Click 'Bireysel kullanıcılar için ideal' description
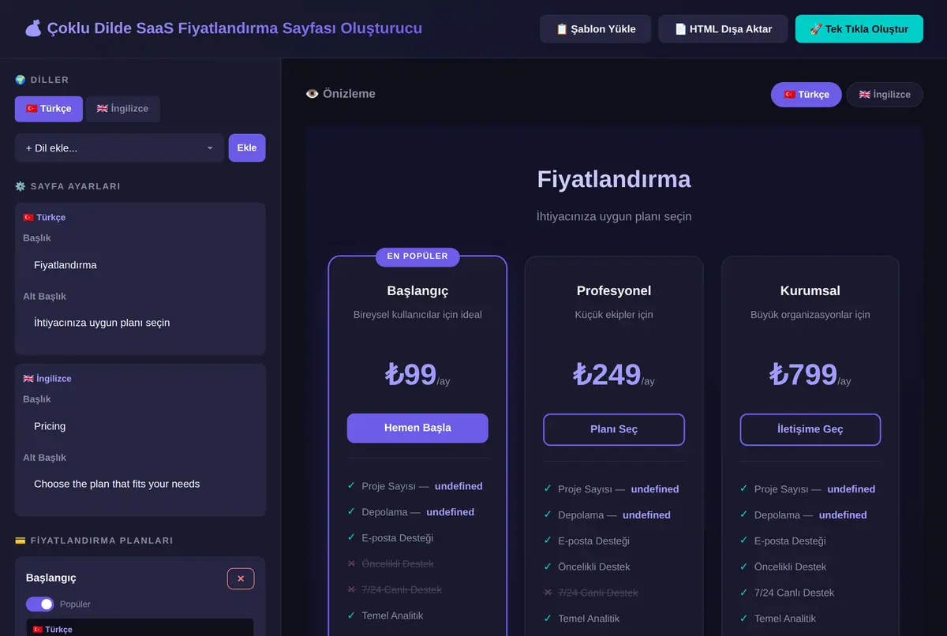This screenshot has height=636, width=947. point(417,315)
